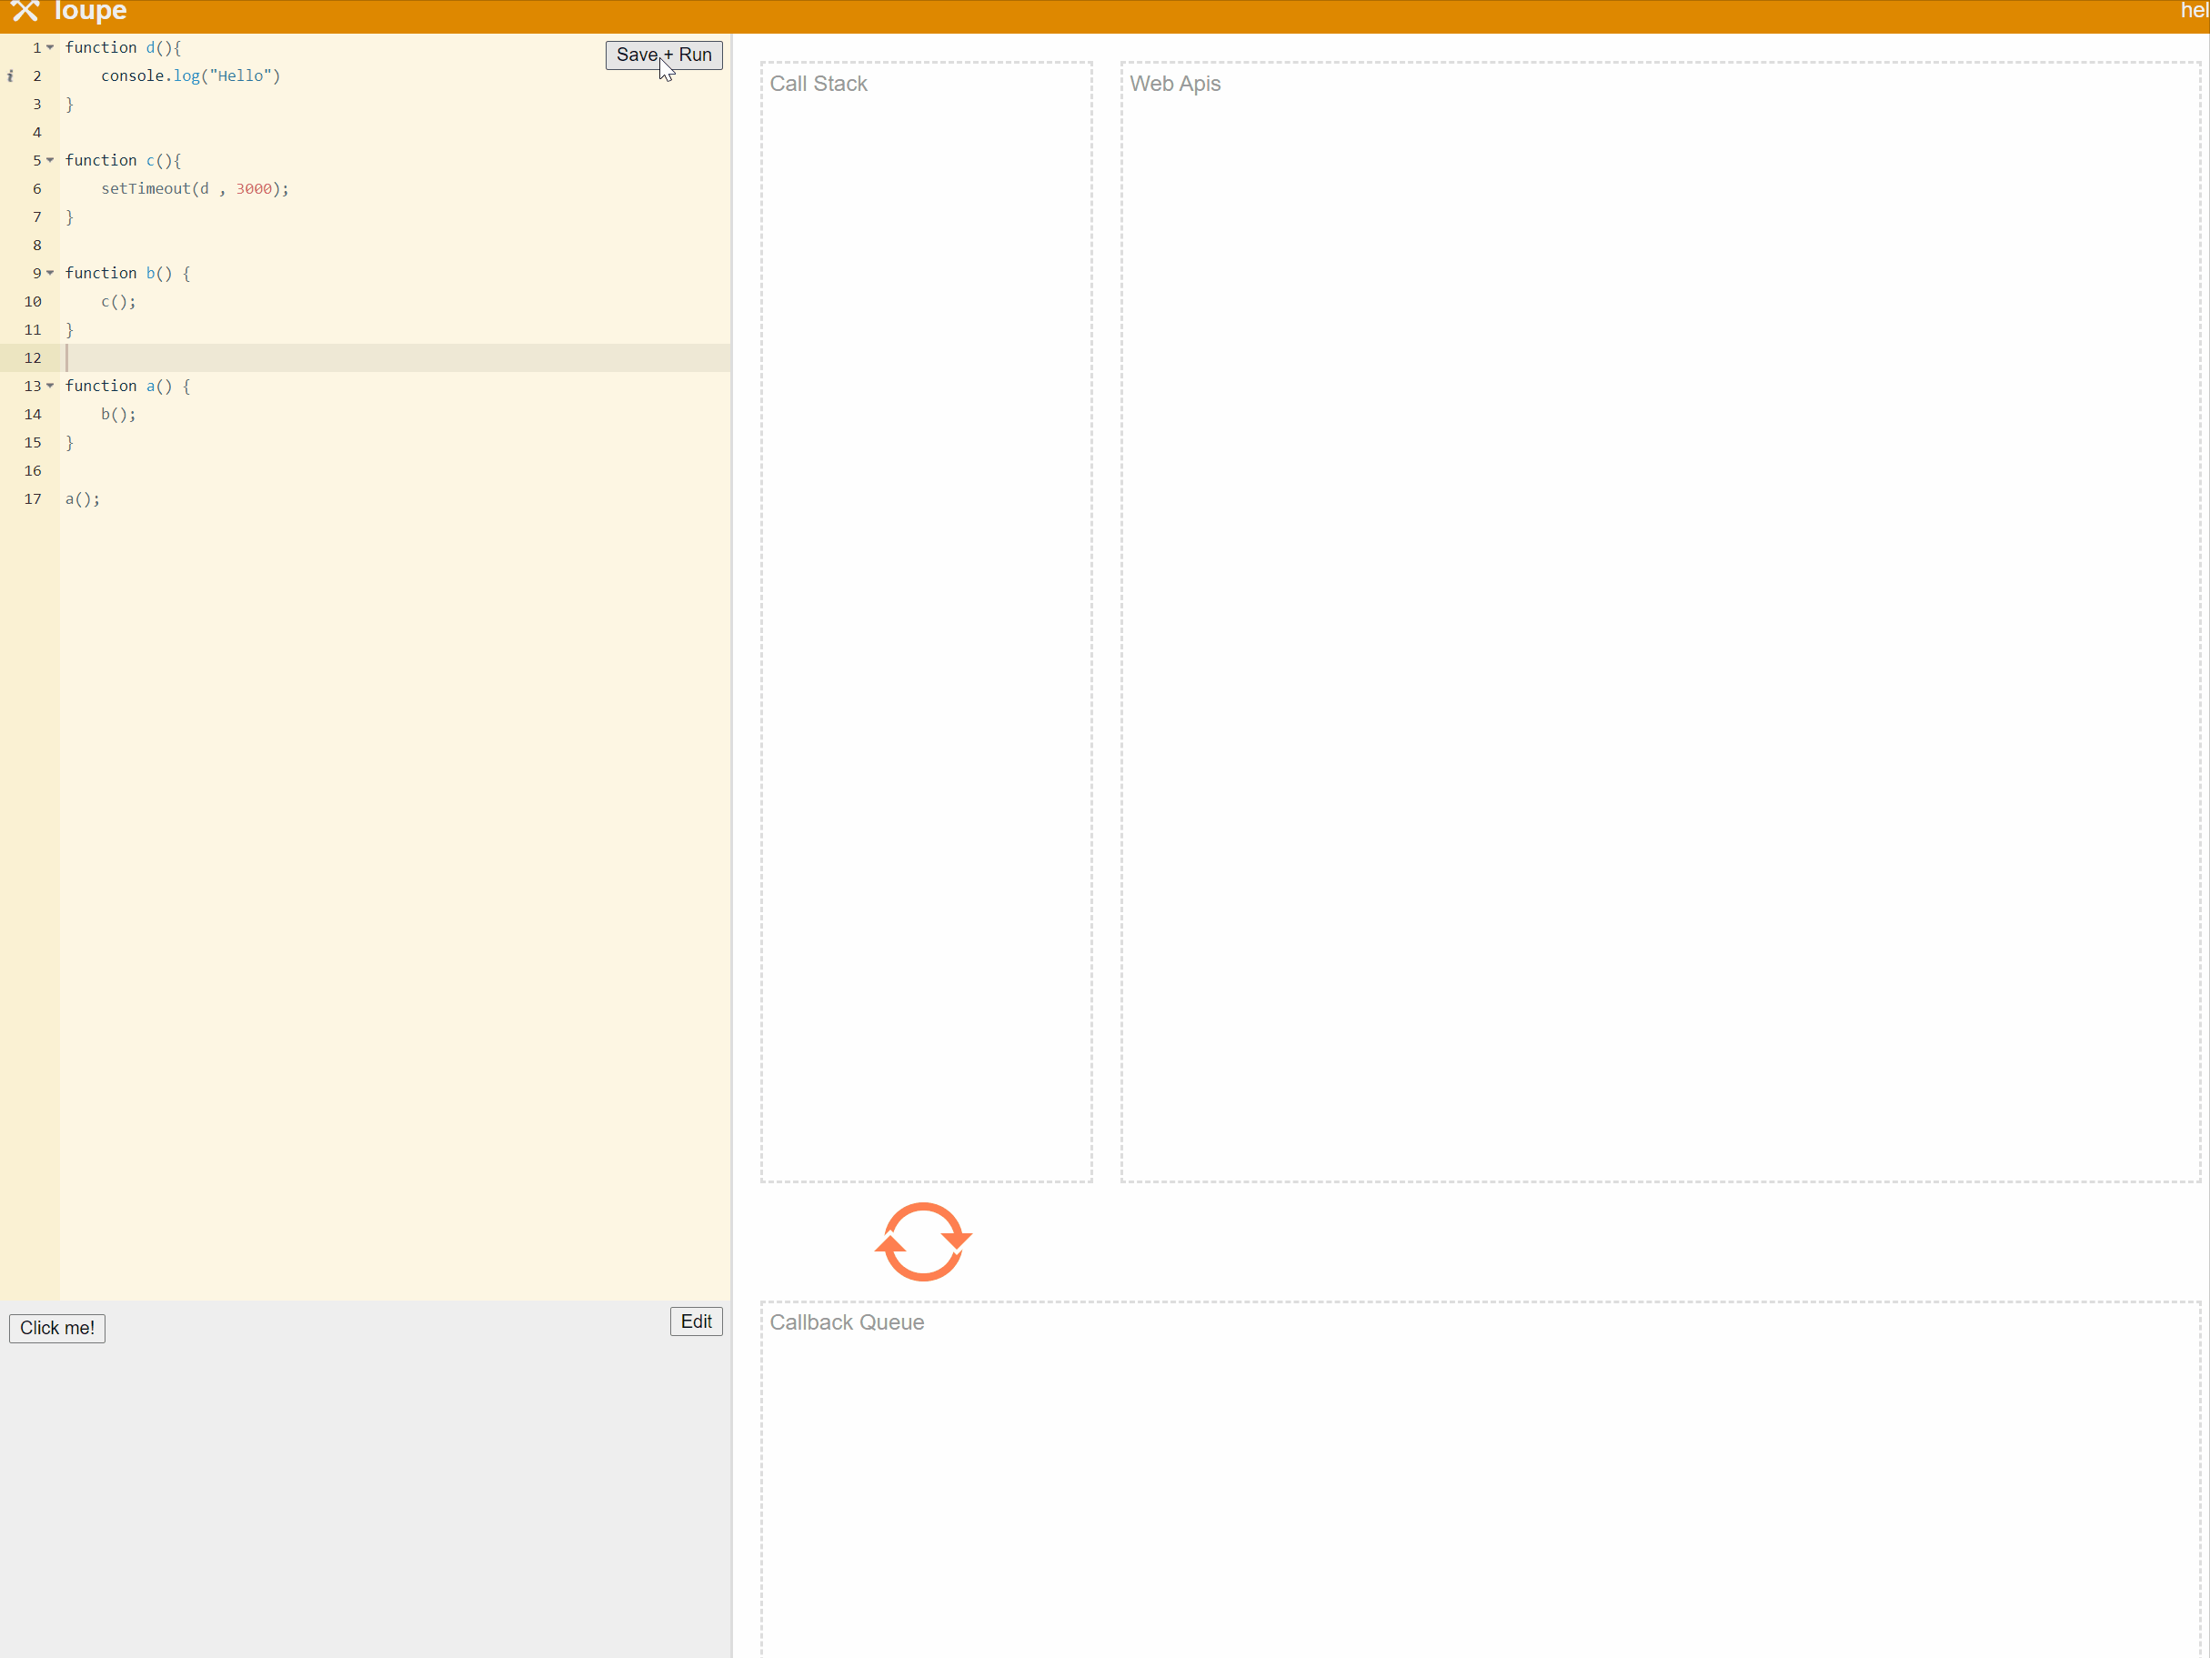
Task: Click the Edit button below the editor
Action: pyautogui.click(x=696, y=1321)
